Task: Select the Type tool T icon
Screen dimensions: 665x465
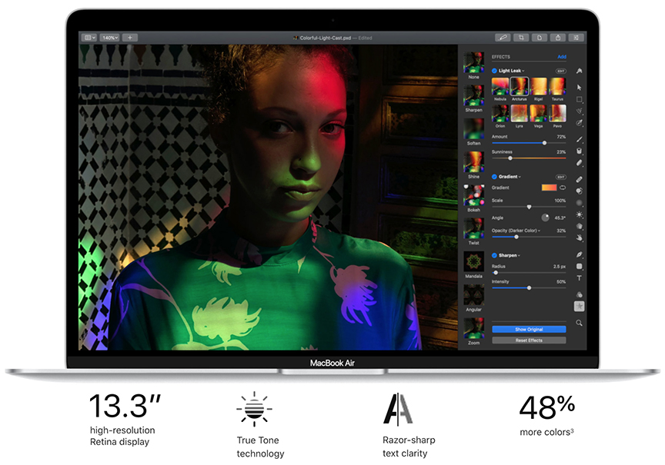Action: coord(579,278)
